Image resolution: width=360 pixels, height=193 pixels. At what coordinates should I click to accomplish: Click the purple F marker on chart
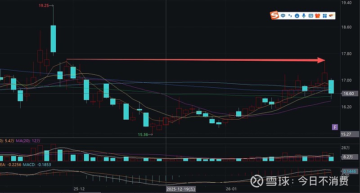335,127
